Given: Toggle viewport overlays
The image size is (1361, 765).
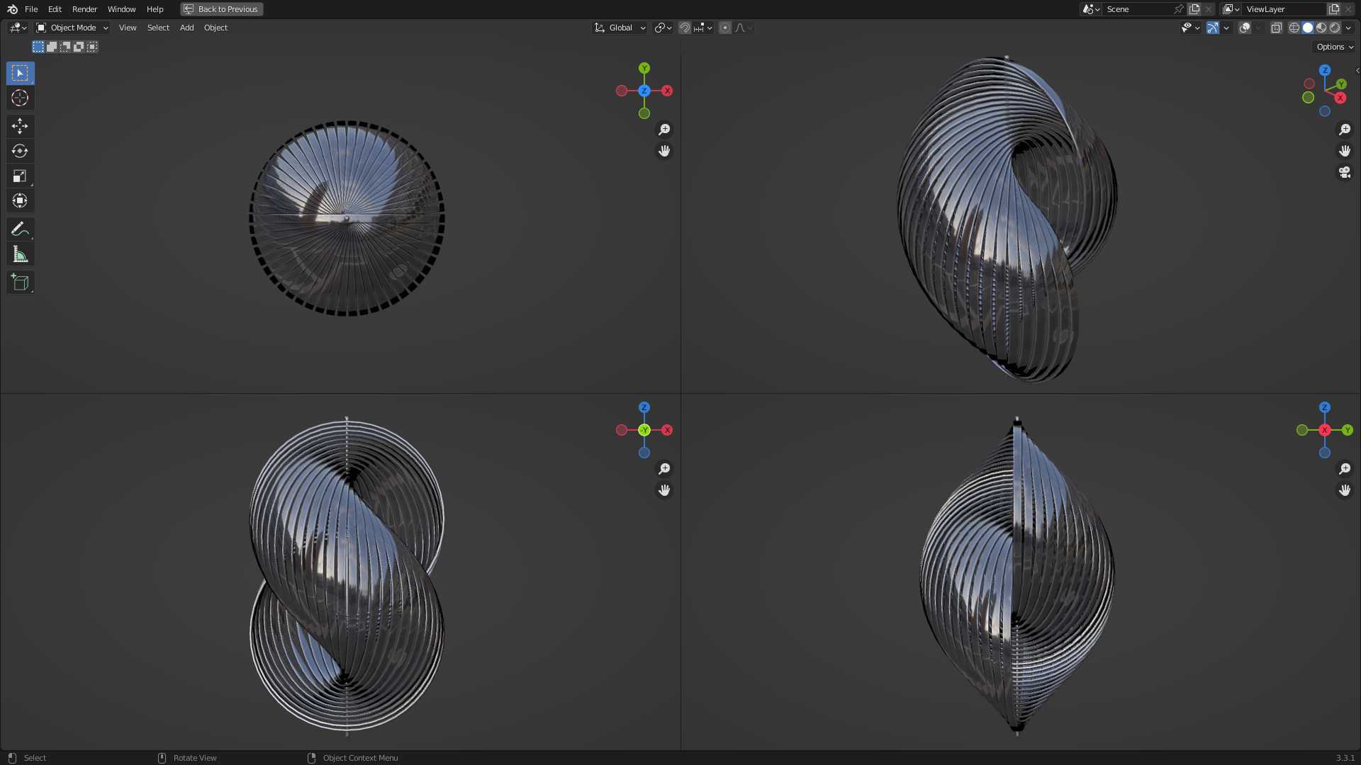Looking at the screenshot, I should [x=1245, y=28].
